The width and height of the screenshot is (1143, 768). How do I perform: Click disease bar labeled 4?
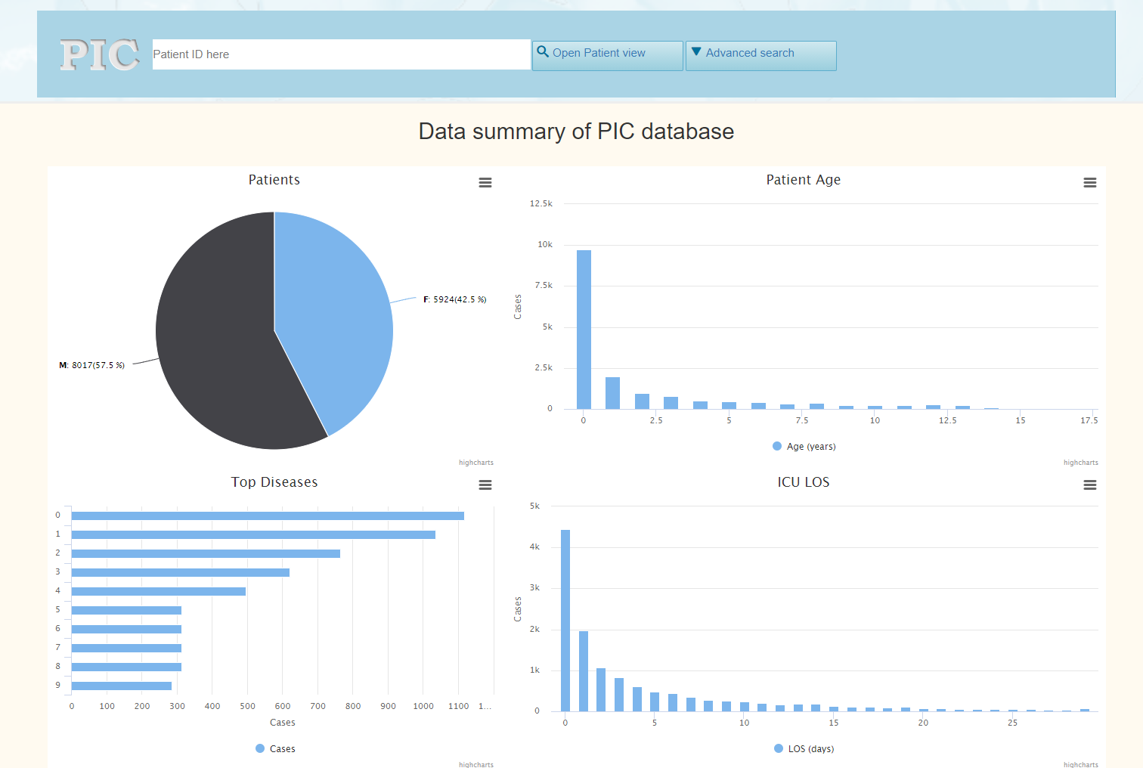click(159, 591)
